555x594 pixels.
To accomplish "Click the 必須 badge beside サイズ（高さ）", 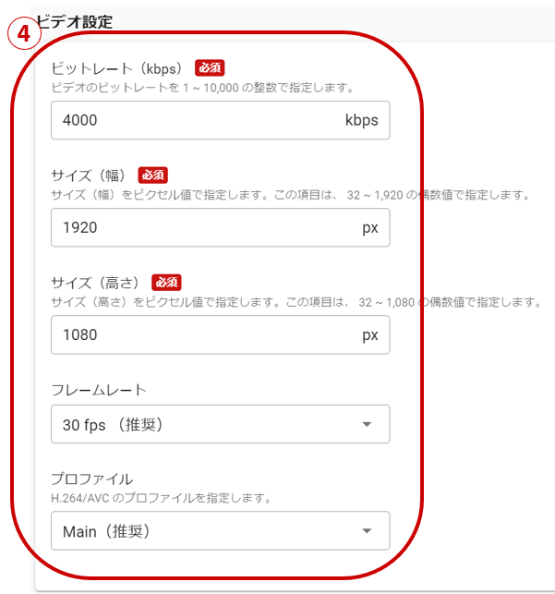I will click(x=166, y=282).
